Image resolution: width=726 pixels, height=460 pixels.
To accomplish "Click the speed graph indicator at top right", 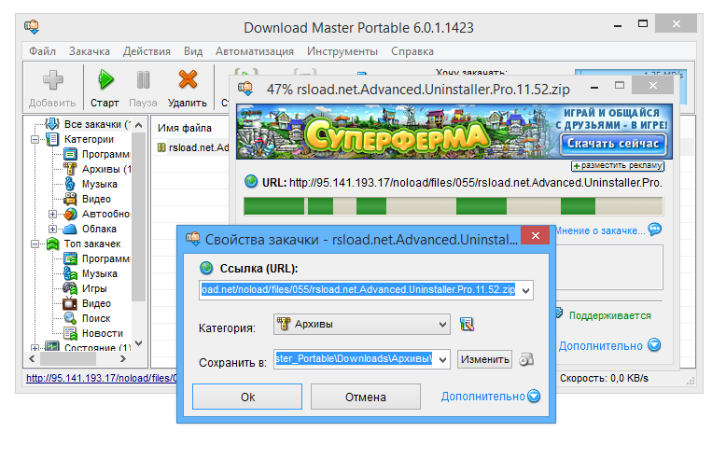I will (x=630, y=73).
